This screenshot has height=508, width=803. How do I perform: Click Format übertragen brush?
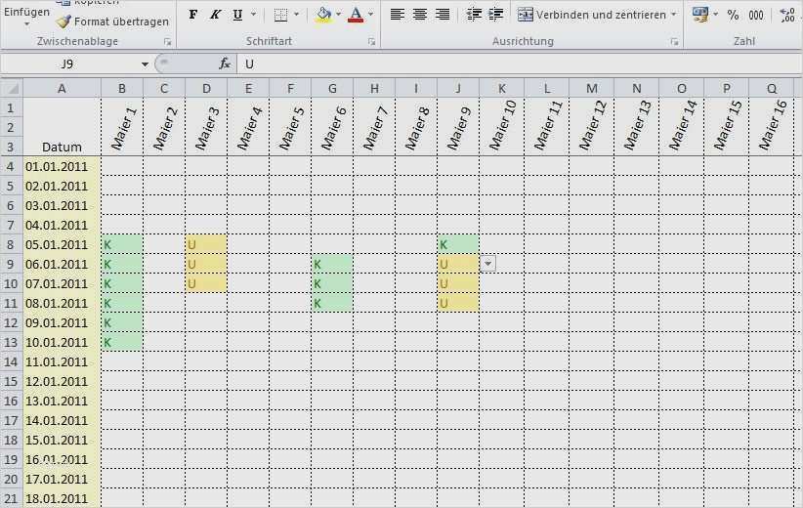112,21
